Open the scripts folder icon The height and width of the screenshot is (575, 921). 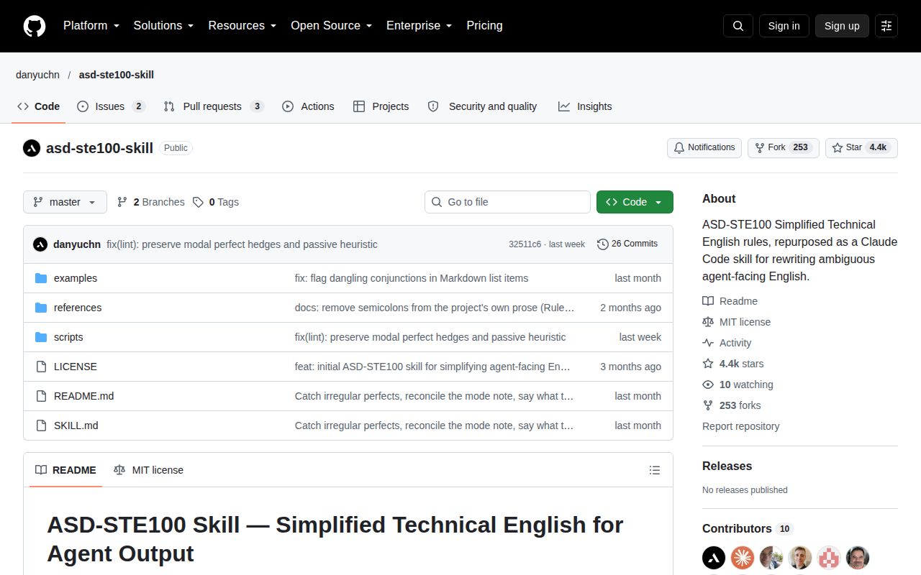(41, 337)
